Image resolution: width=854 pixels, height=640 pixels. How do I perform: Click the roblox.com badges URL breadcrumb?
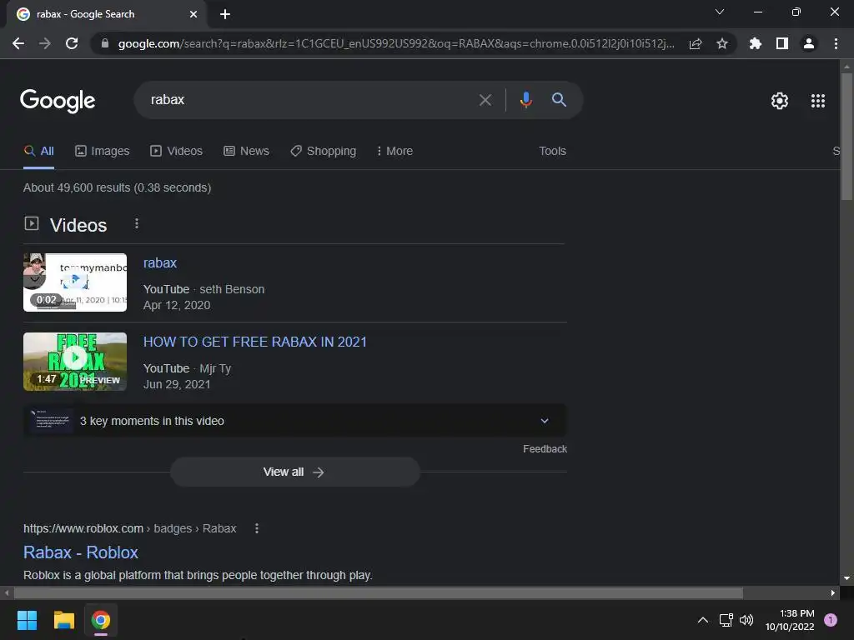129,528
